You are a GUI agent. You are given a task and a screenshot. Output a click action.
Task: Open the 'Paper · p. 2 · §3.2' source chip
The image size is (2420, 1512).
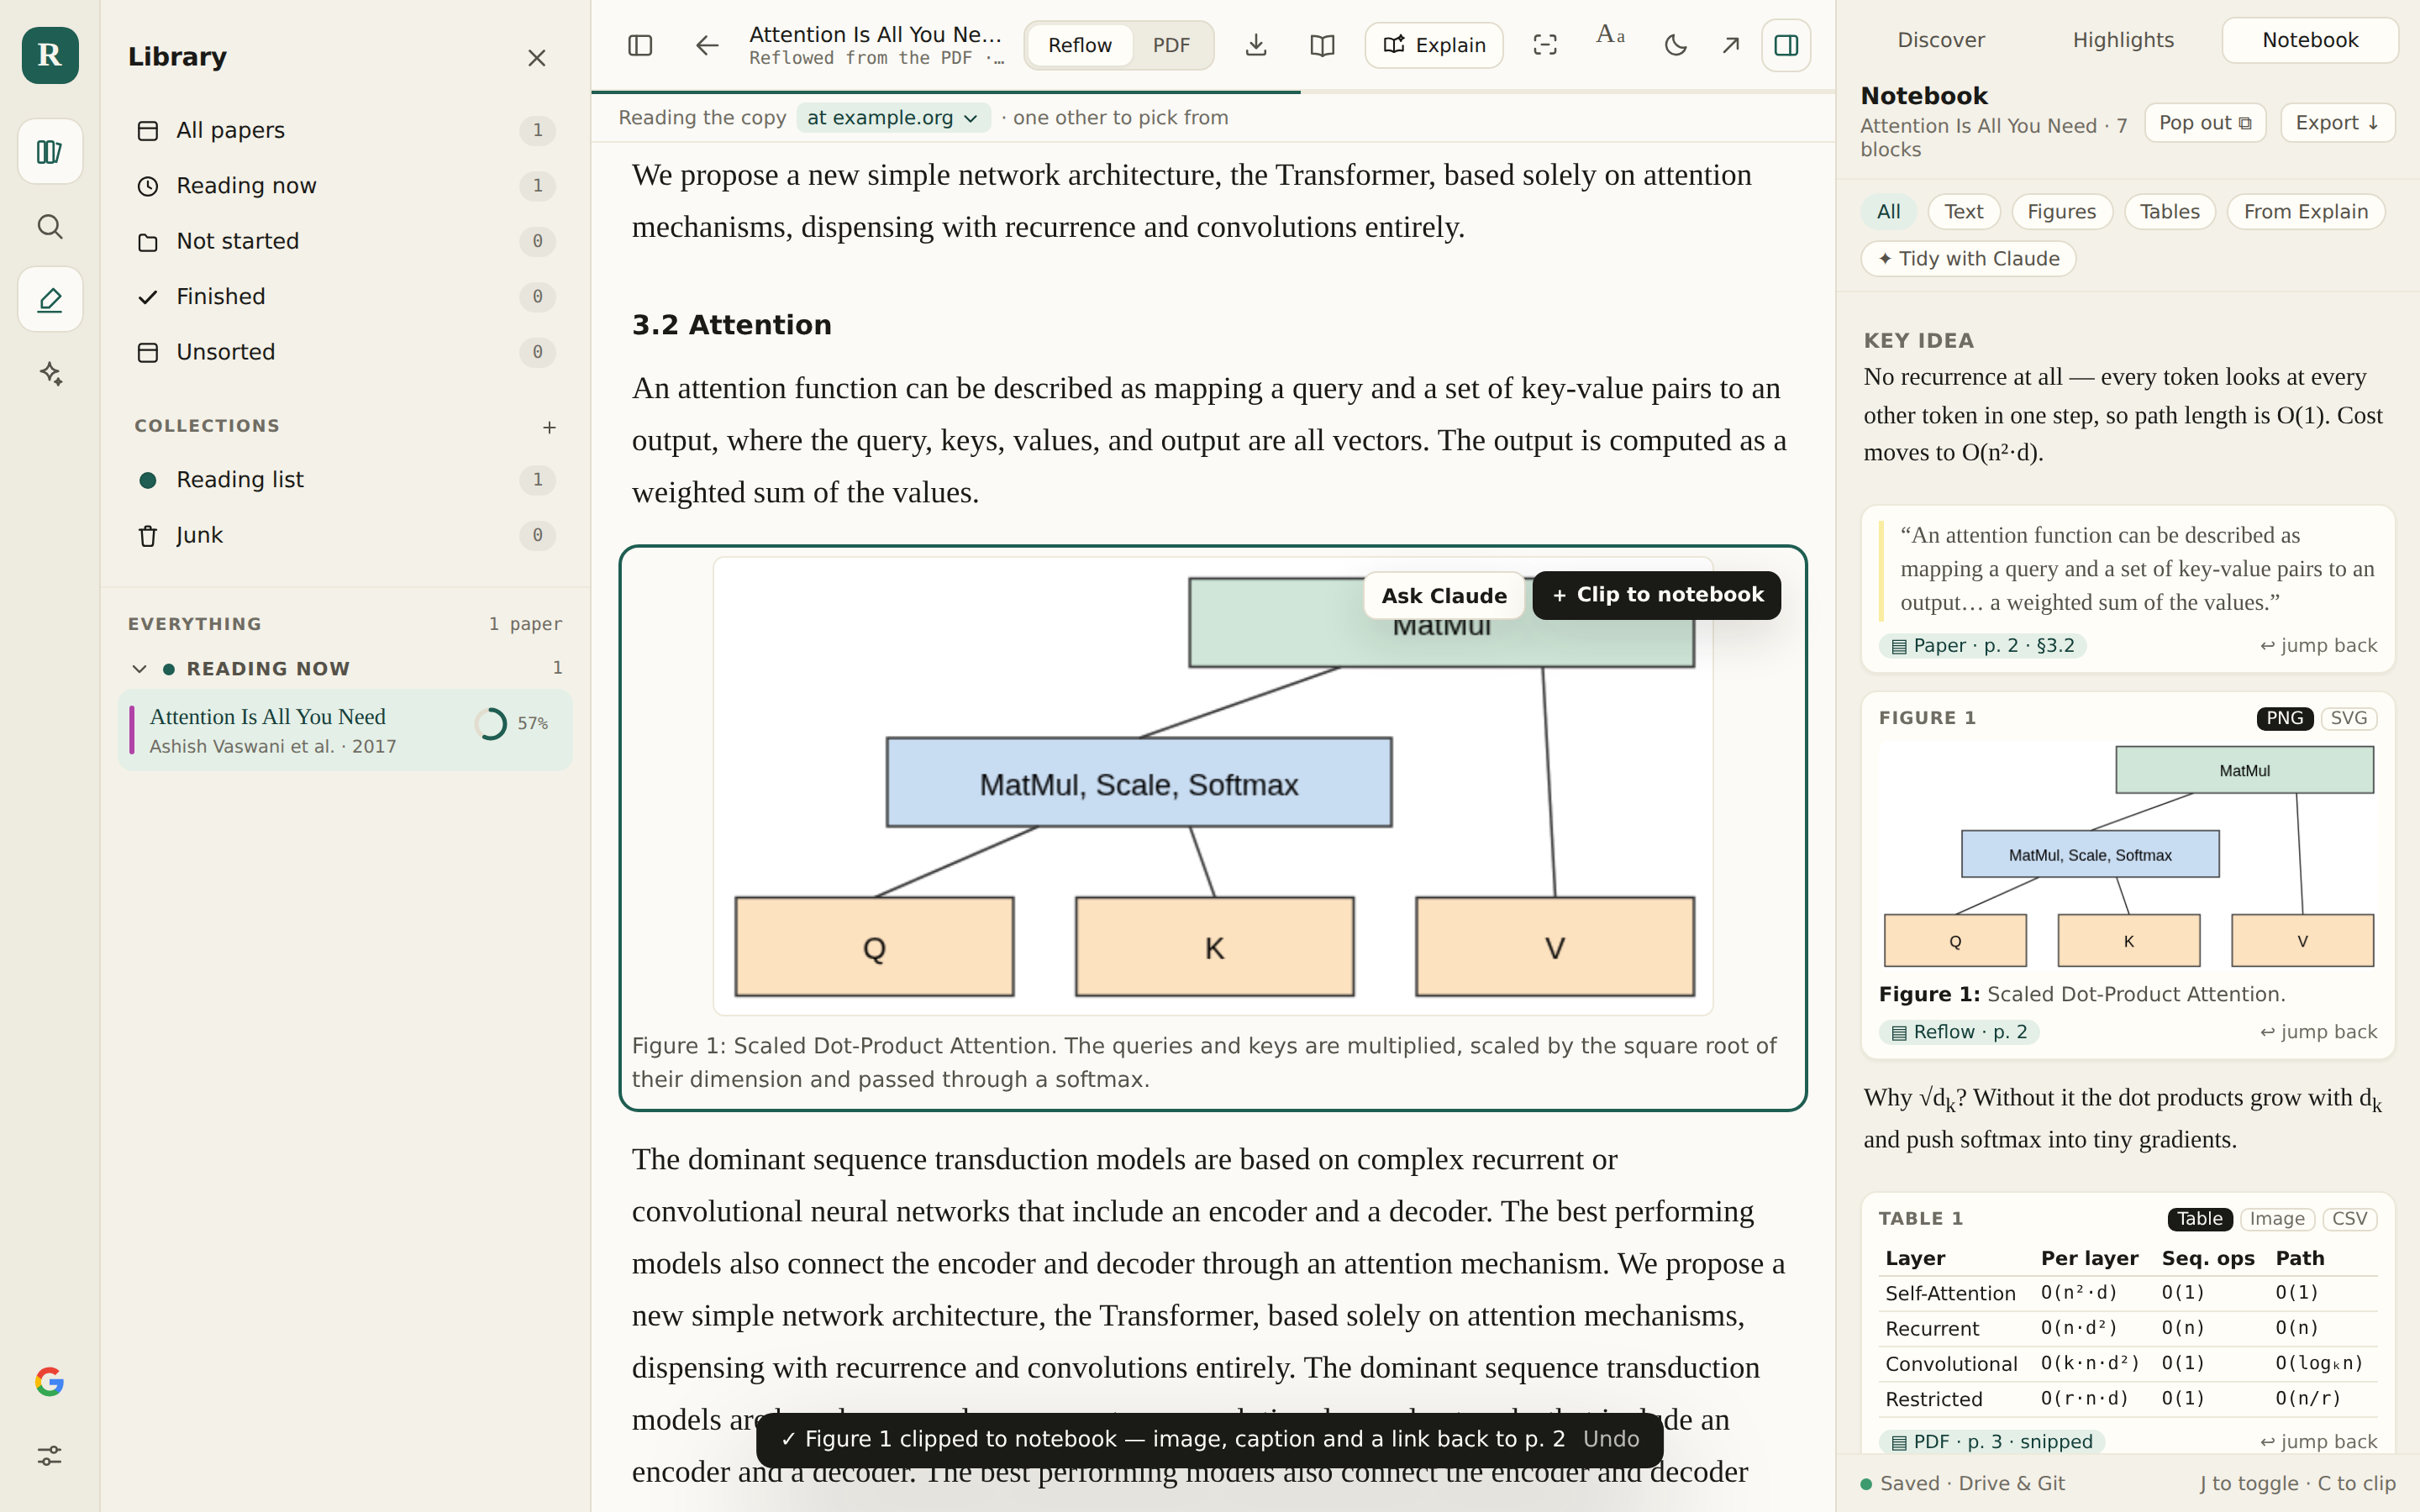click(x=1982, y=646)
